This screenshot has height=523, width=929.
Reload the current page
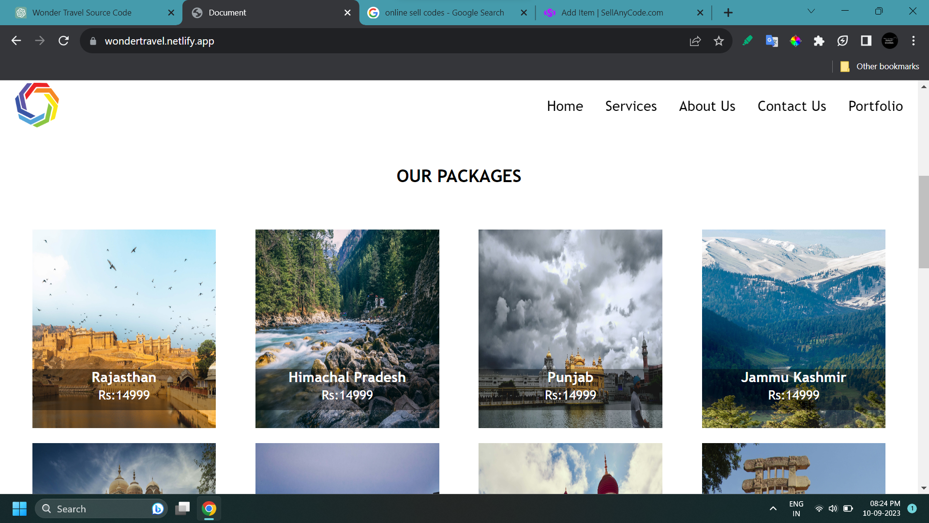(x=63, y=41)
